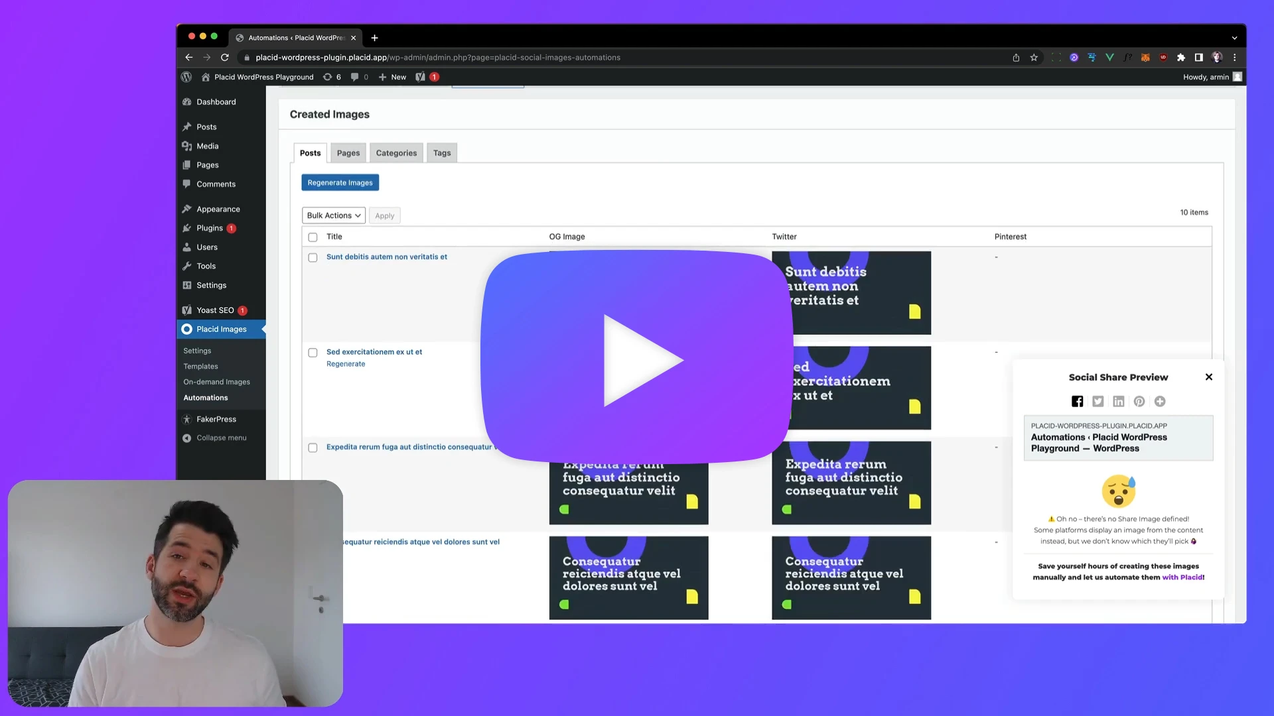Switch to the Tags tab
This screenshot has height=716, width=1274.
coord(442,153)
